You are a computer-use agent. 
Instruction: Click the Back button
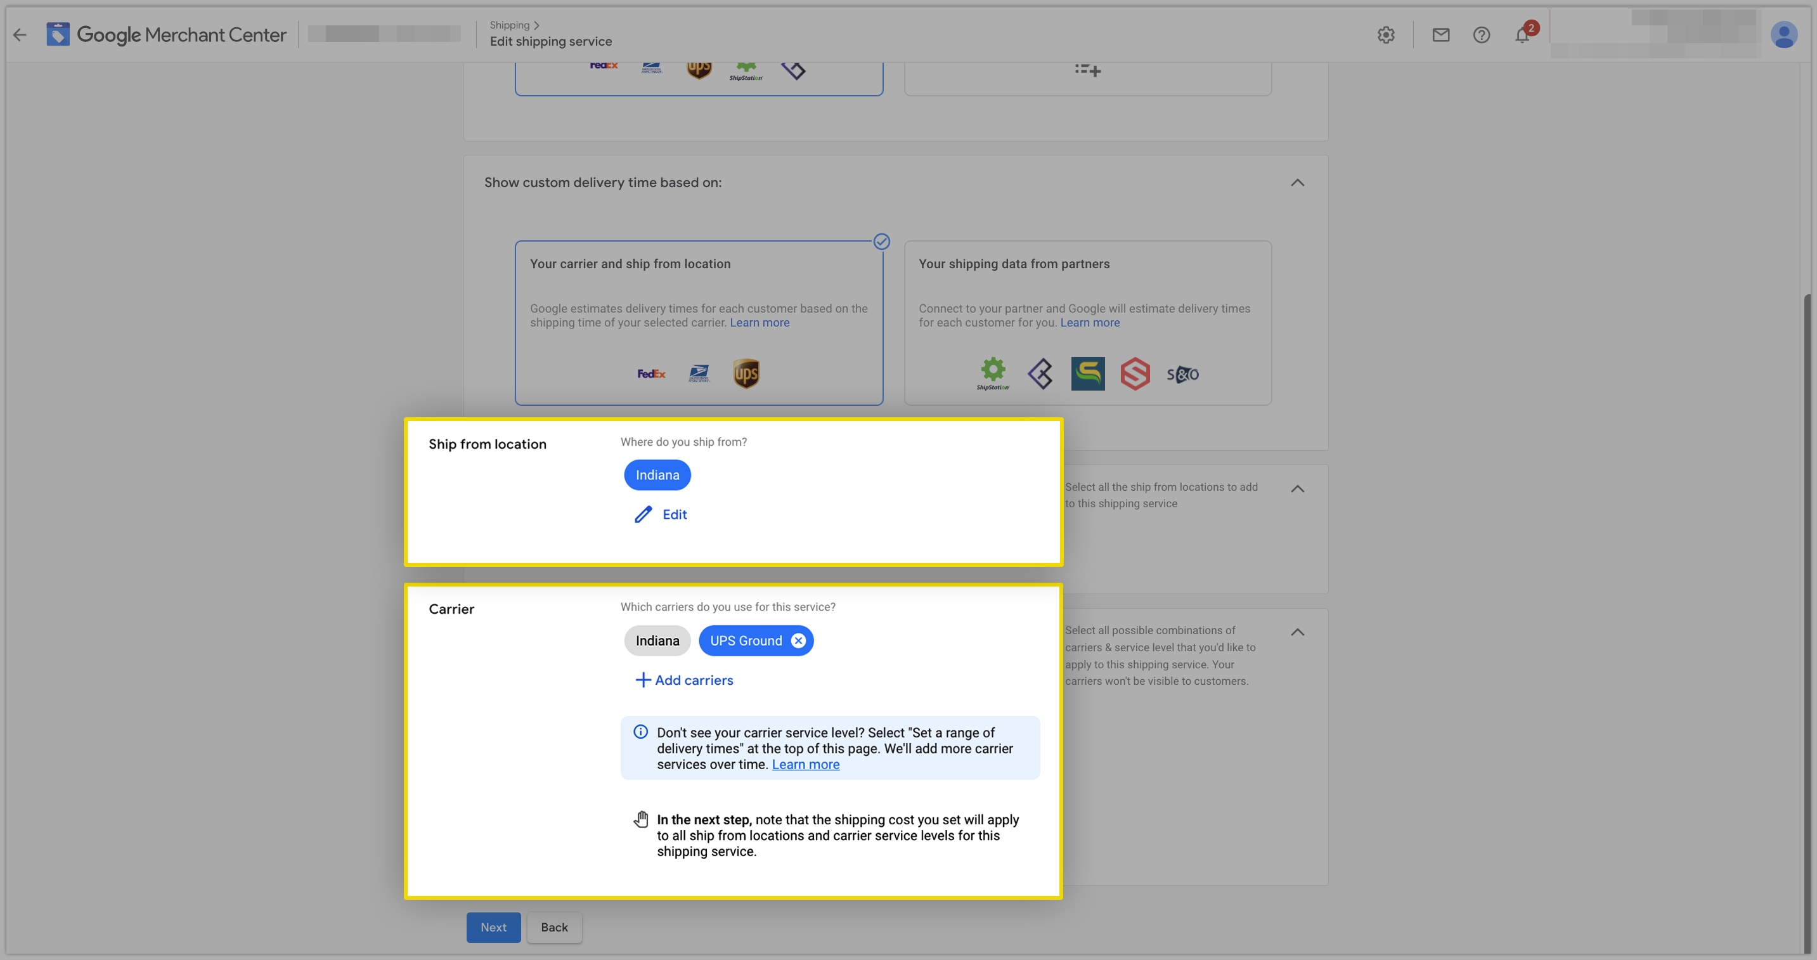point(554,928)
